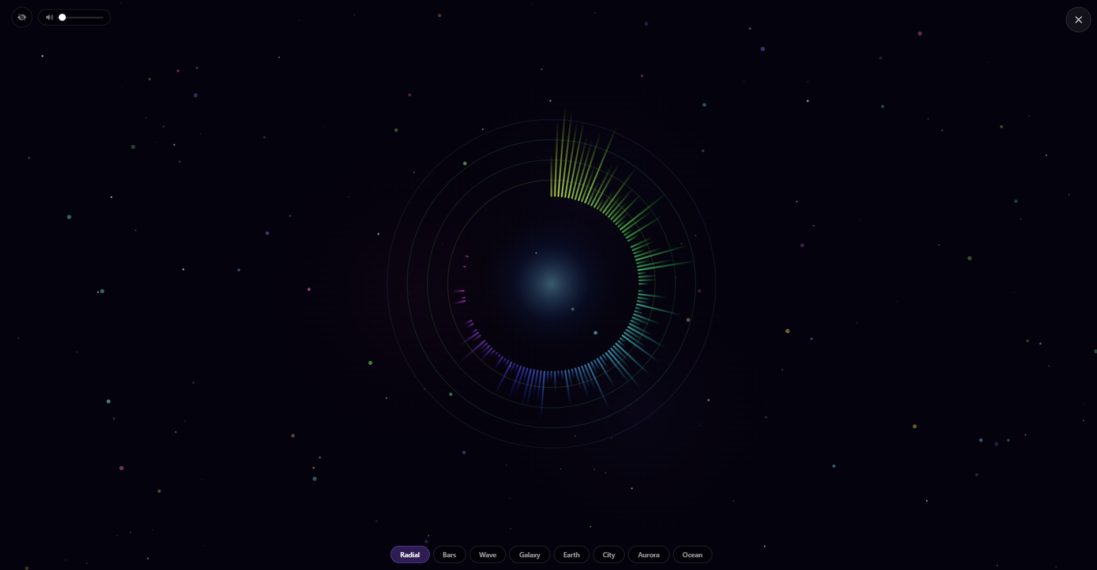
Task: Select the Ocean visualizer mode
Action: pos(692,554)
